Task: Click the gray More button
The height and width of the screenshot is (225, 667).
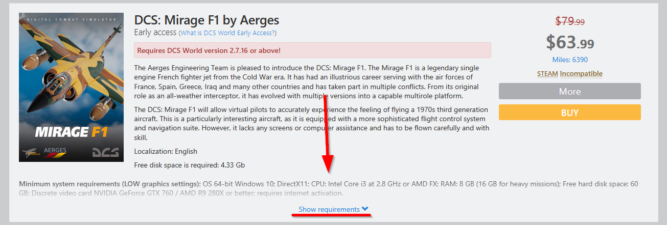Action: click(x=569, y=92)
